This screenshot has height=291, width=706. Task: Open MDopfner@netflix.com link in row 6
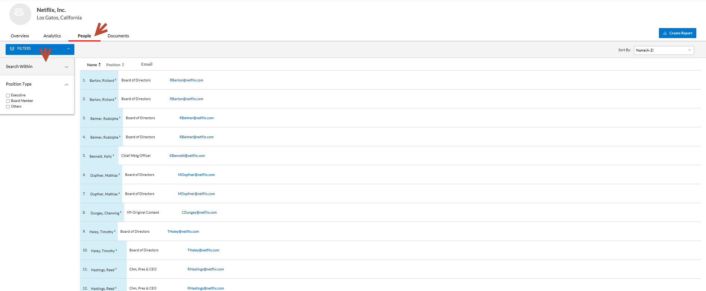[197, 175]
